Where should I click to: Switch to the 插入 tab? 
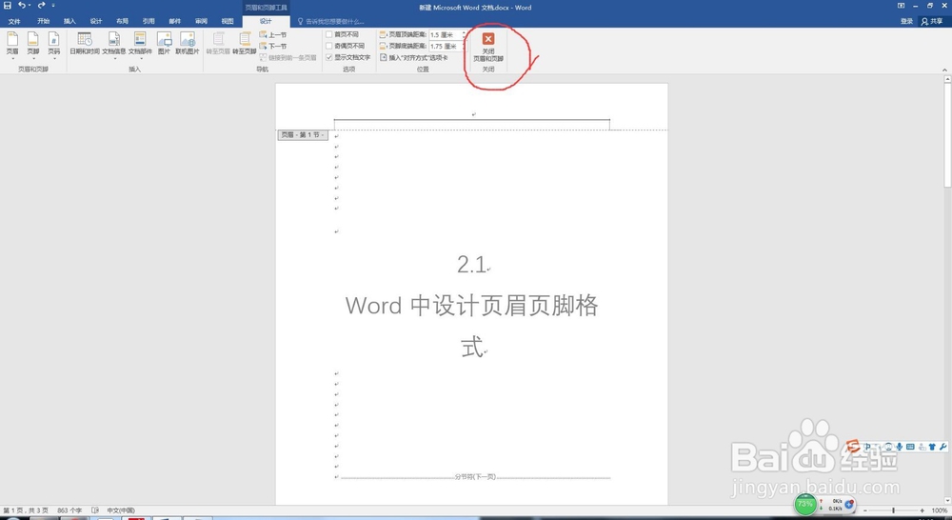click(69, 21)
